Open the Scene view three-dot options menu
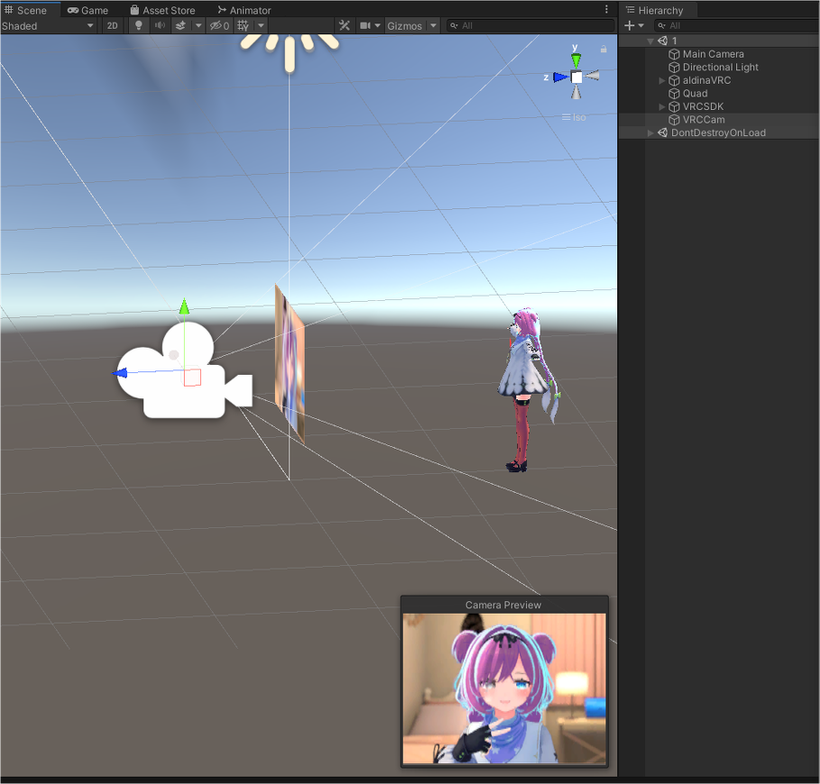The width and height of the screenshot is (820, 784). click(x=606, y=9)
